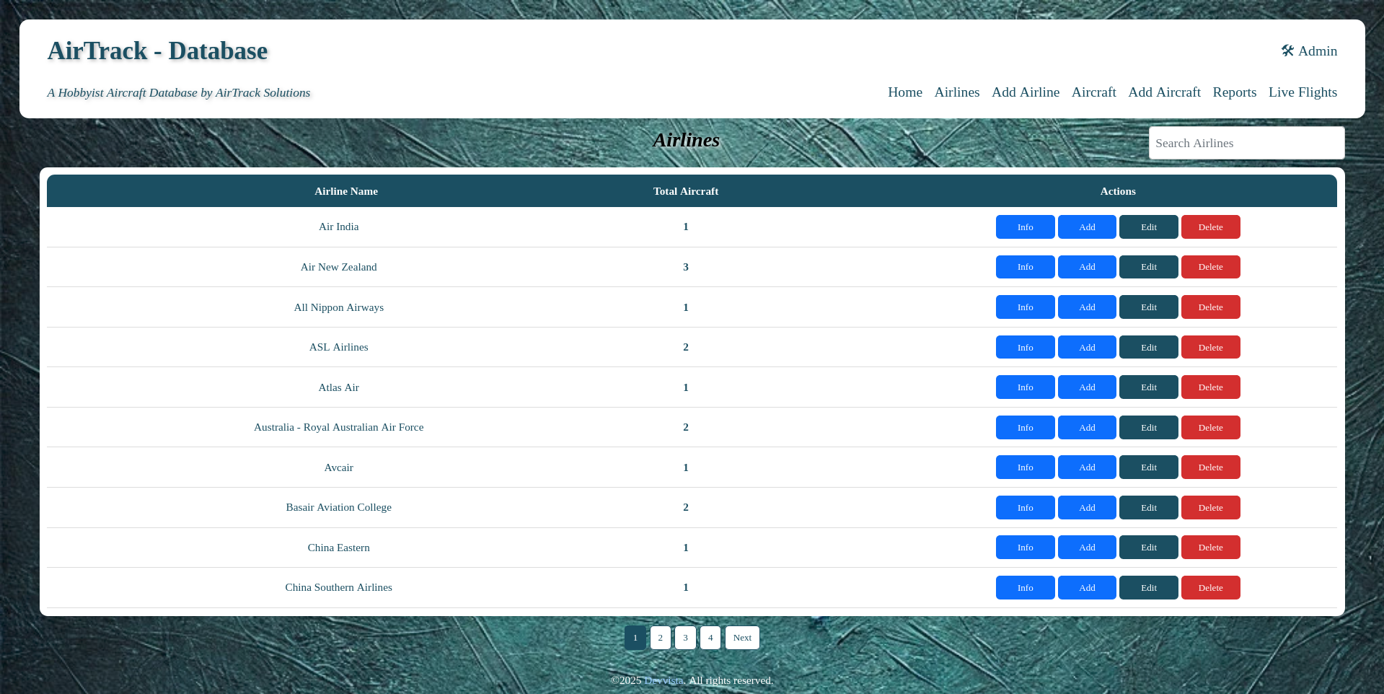The image size is (1384, 694).
Task: Select pagination page 1
Action: tap(635, 638)
